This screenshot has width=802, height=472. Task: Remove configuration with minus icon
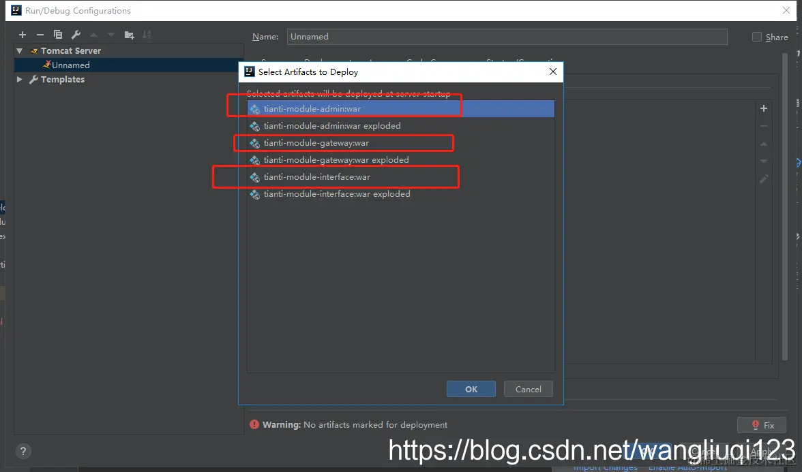click(x=40, y=35)
